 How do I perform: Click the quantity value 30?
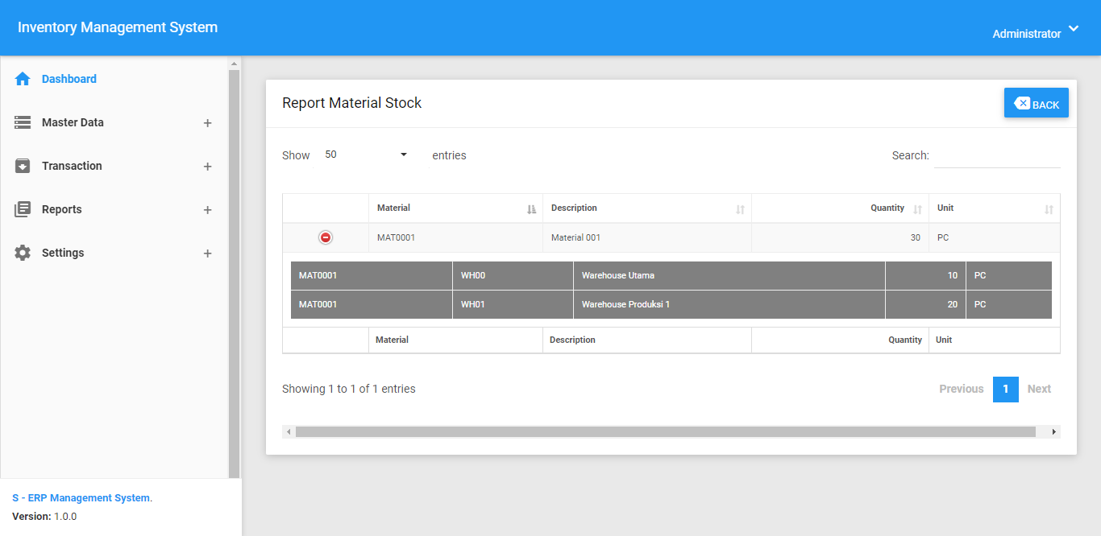point(915,237)
